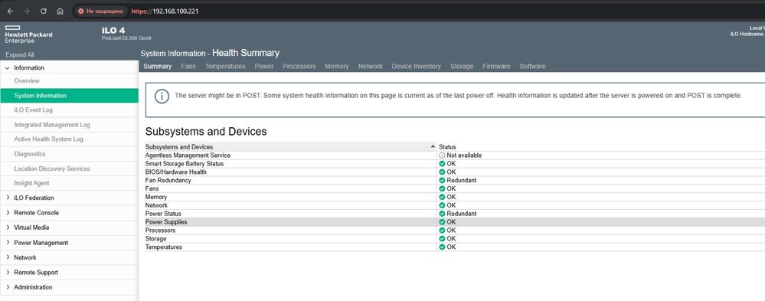Screen dimensions: 765x301
Task: Expand the Network section in sidebar
Action: point(8,257)
